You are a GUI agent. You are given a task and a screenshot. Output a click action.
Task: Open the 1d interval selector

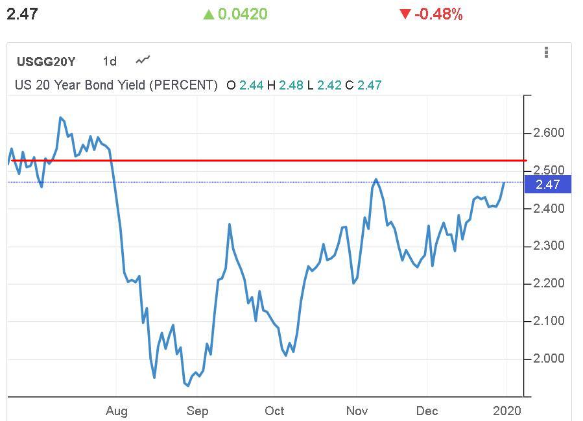[x=110, y=62]
